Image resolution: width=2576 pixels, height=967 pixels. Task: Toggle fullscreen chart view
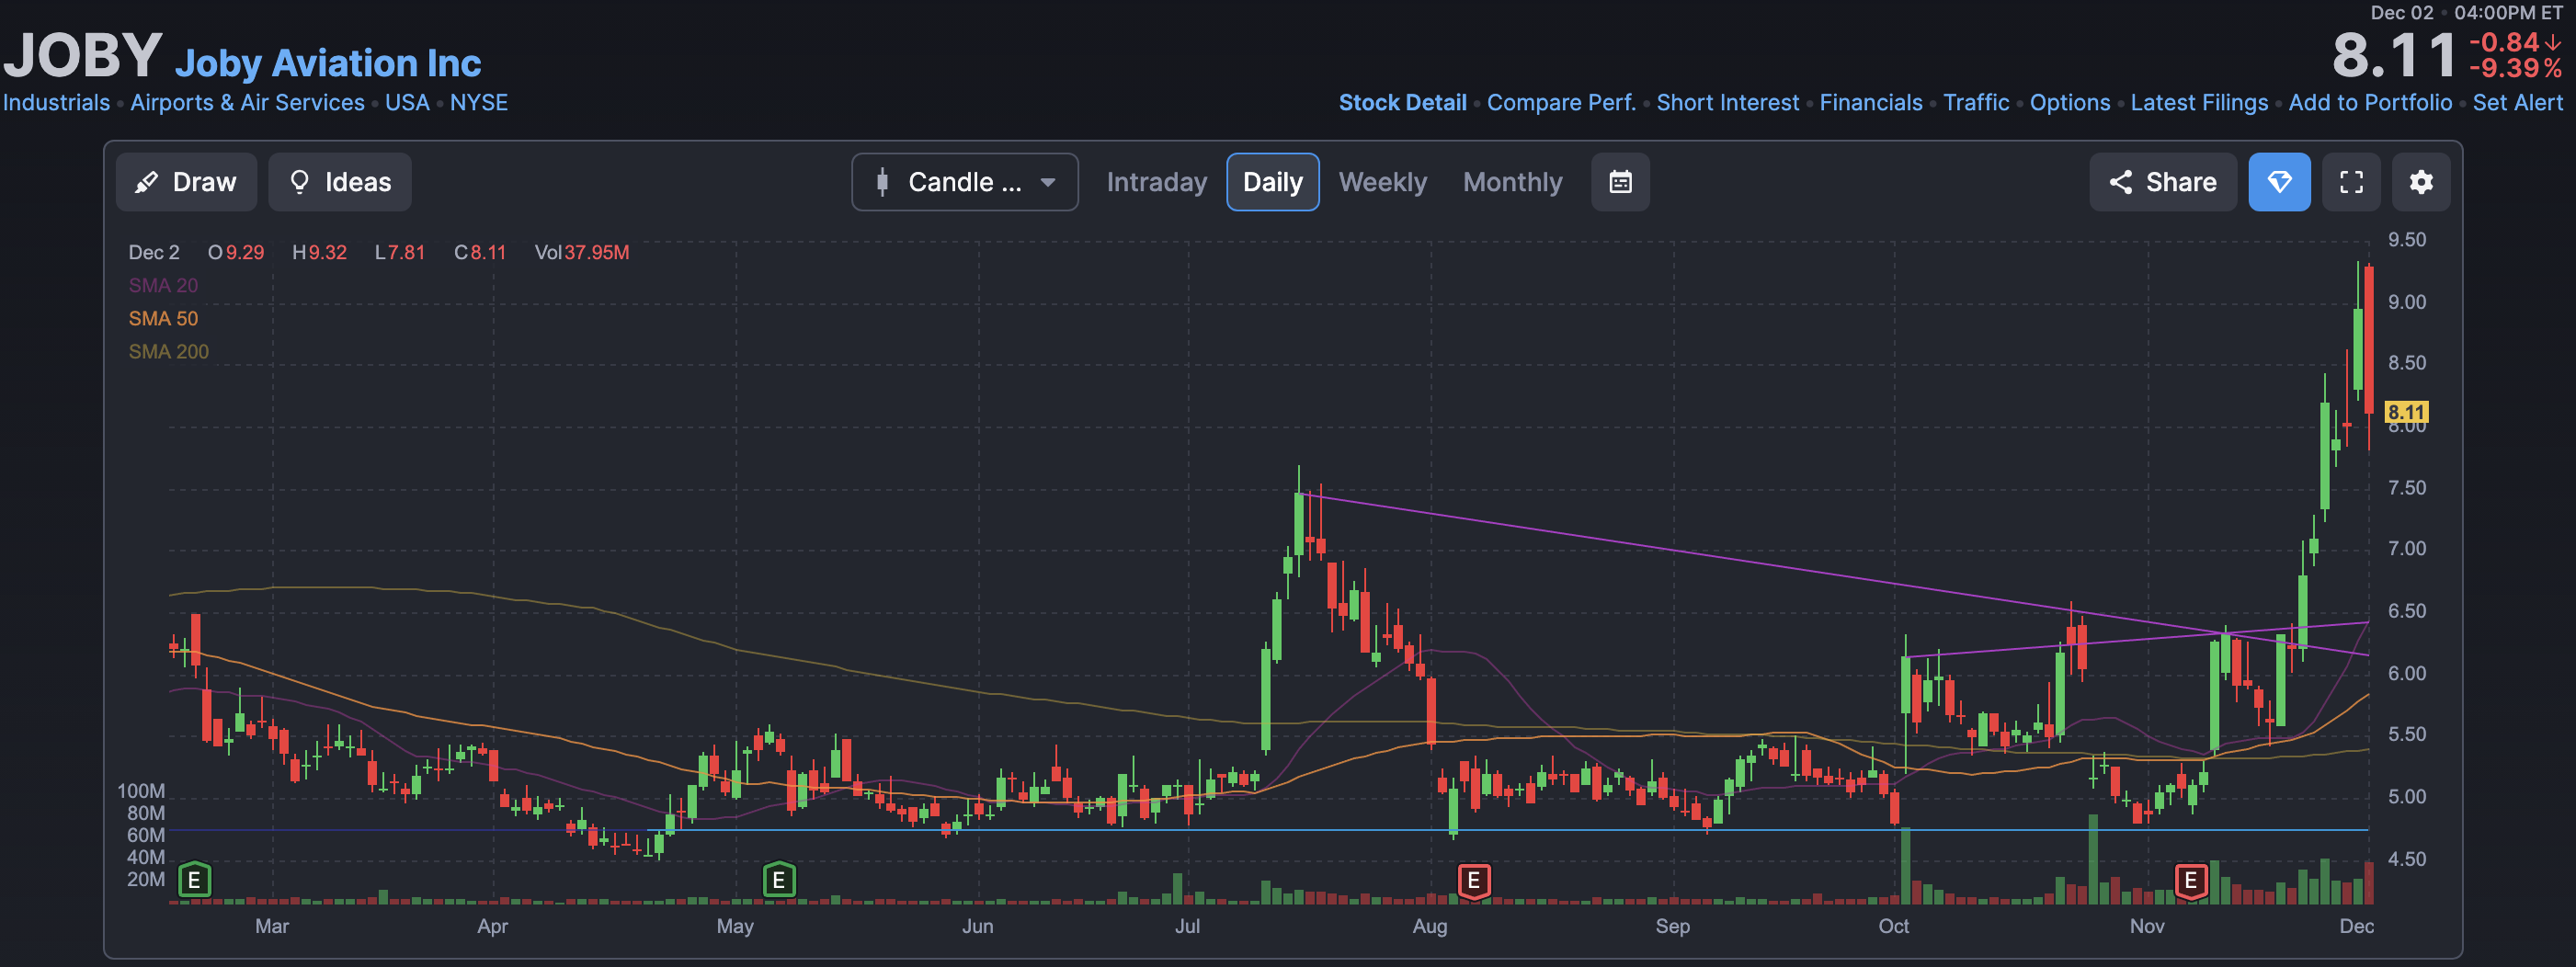2352,182
